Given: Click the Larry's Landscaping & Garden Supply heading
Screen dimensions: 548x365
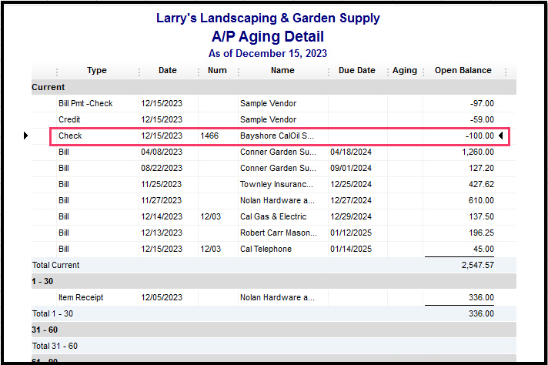Looking at the screenshot, I should [x=268, y=18].
